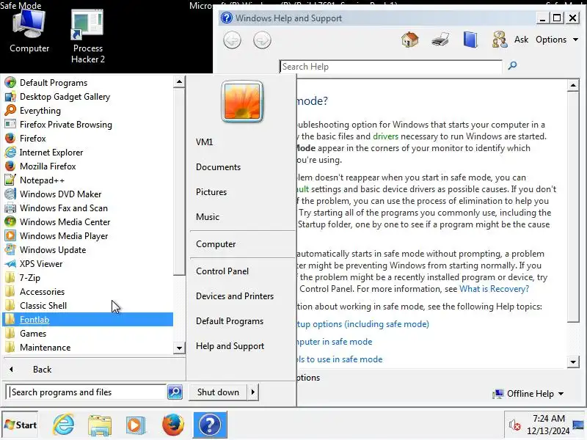Screen dimensions: 587x440
Task: Open 'tools to use in safe mode' link
Action: 340,359
